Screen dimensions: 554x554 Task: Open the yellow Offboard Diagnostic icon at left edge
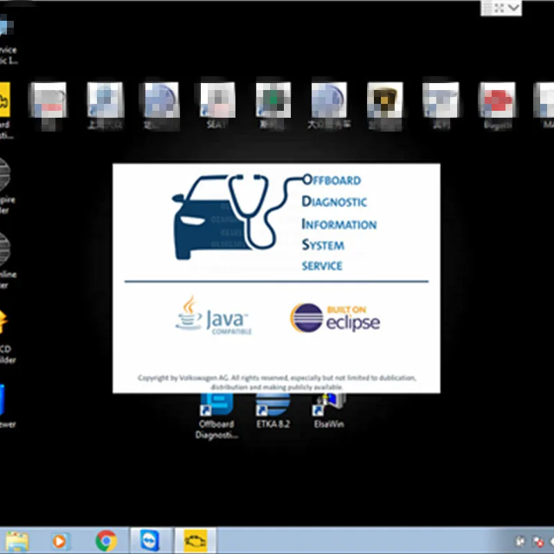5,109
